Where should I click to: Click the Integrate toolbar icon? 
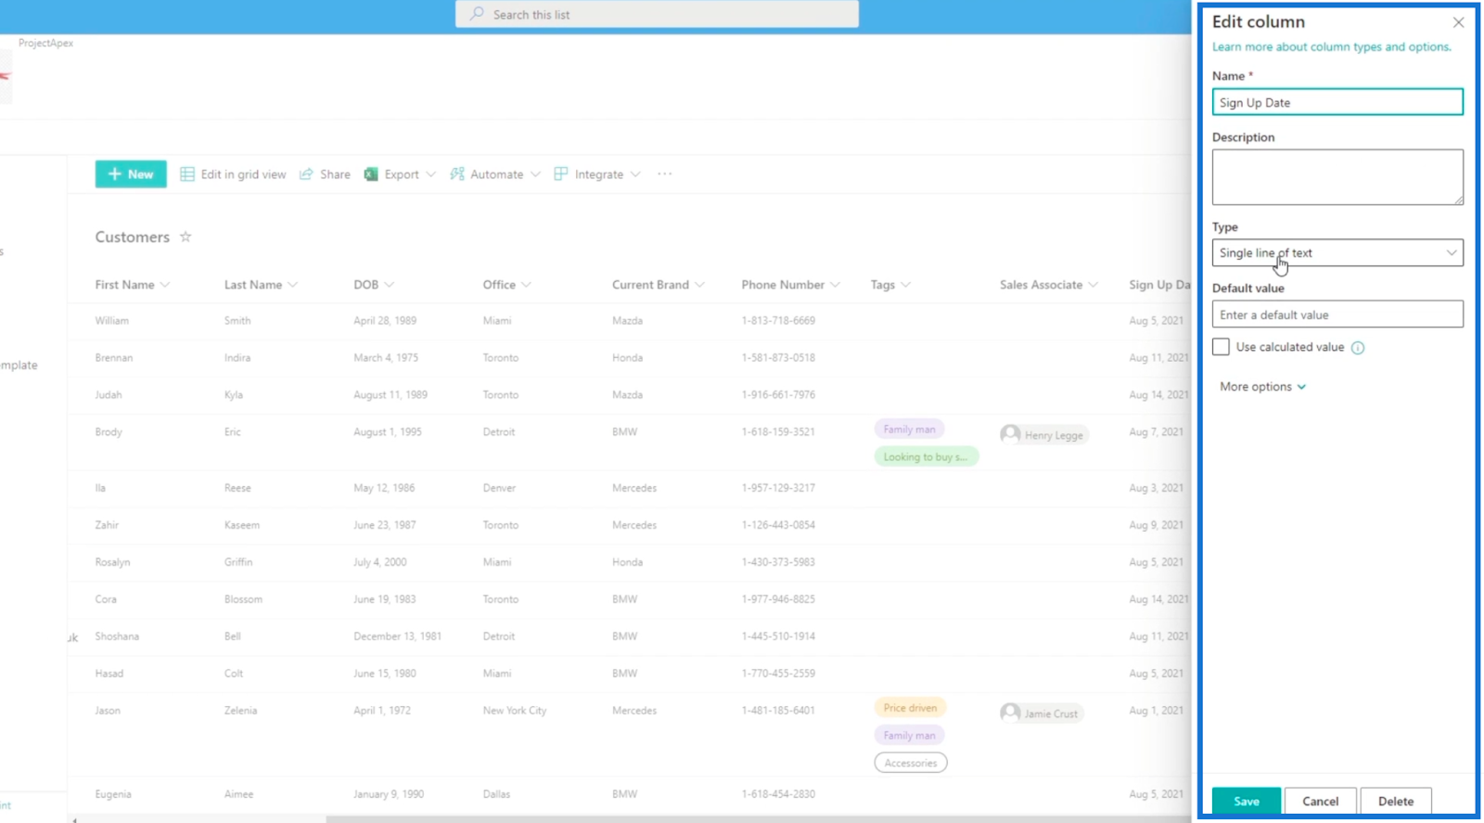tap(561, 174)
